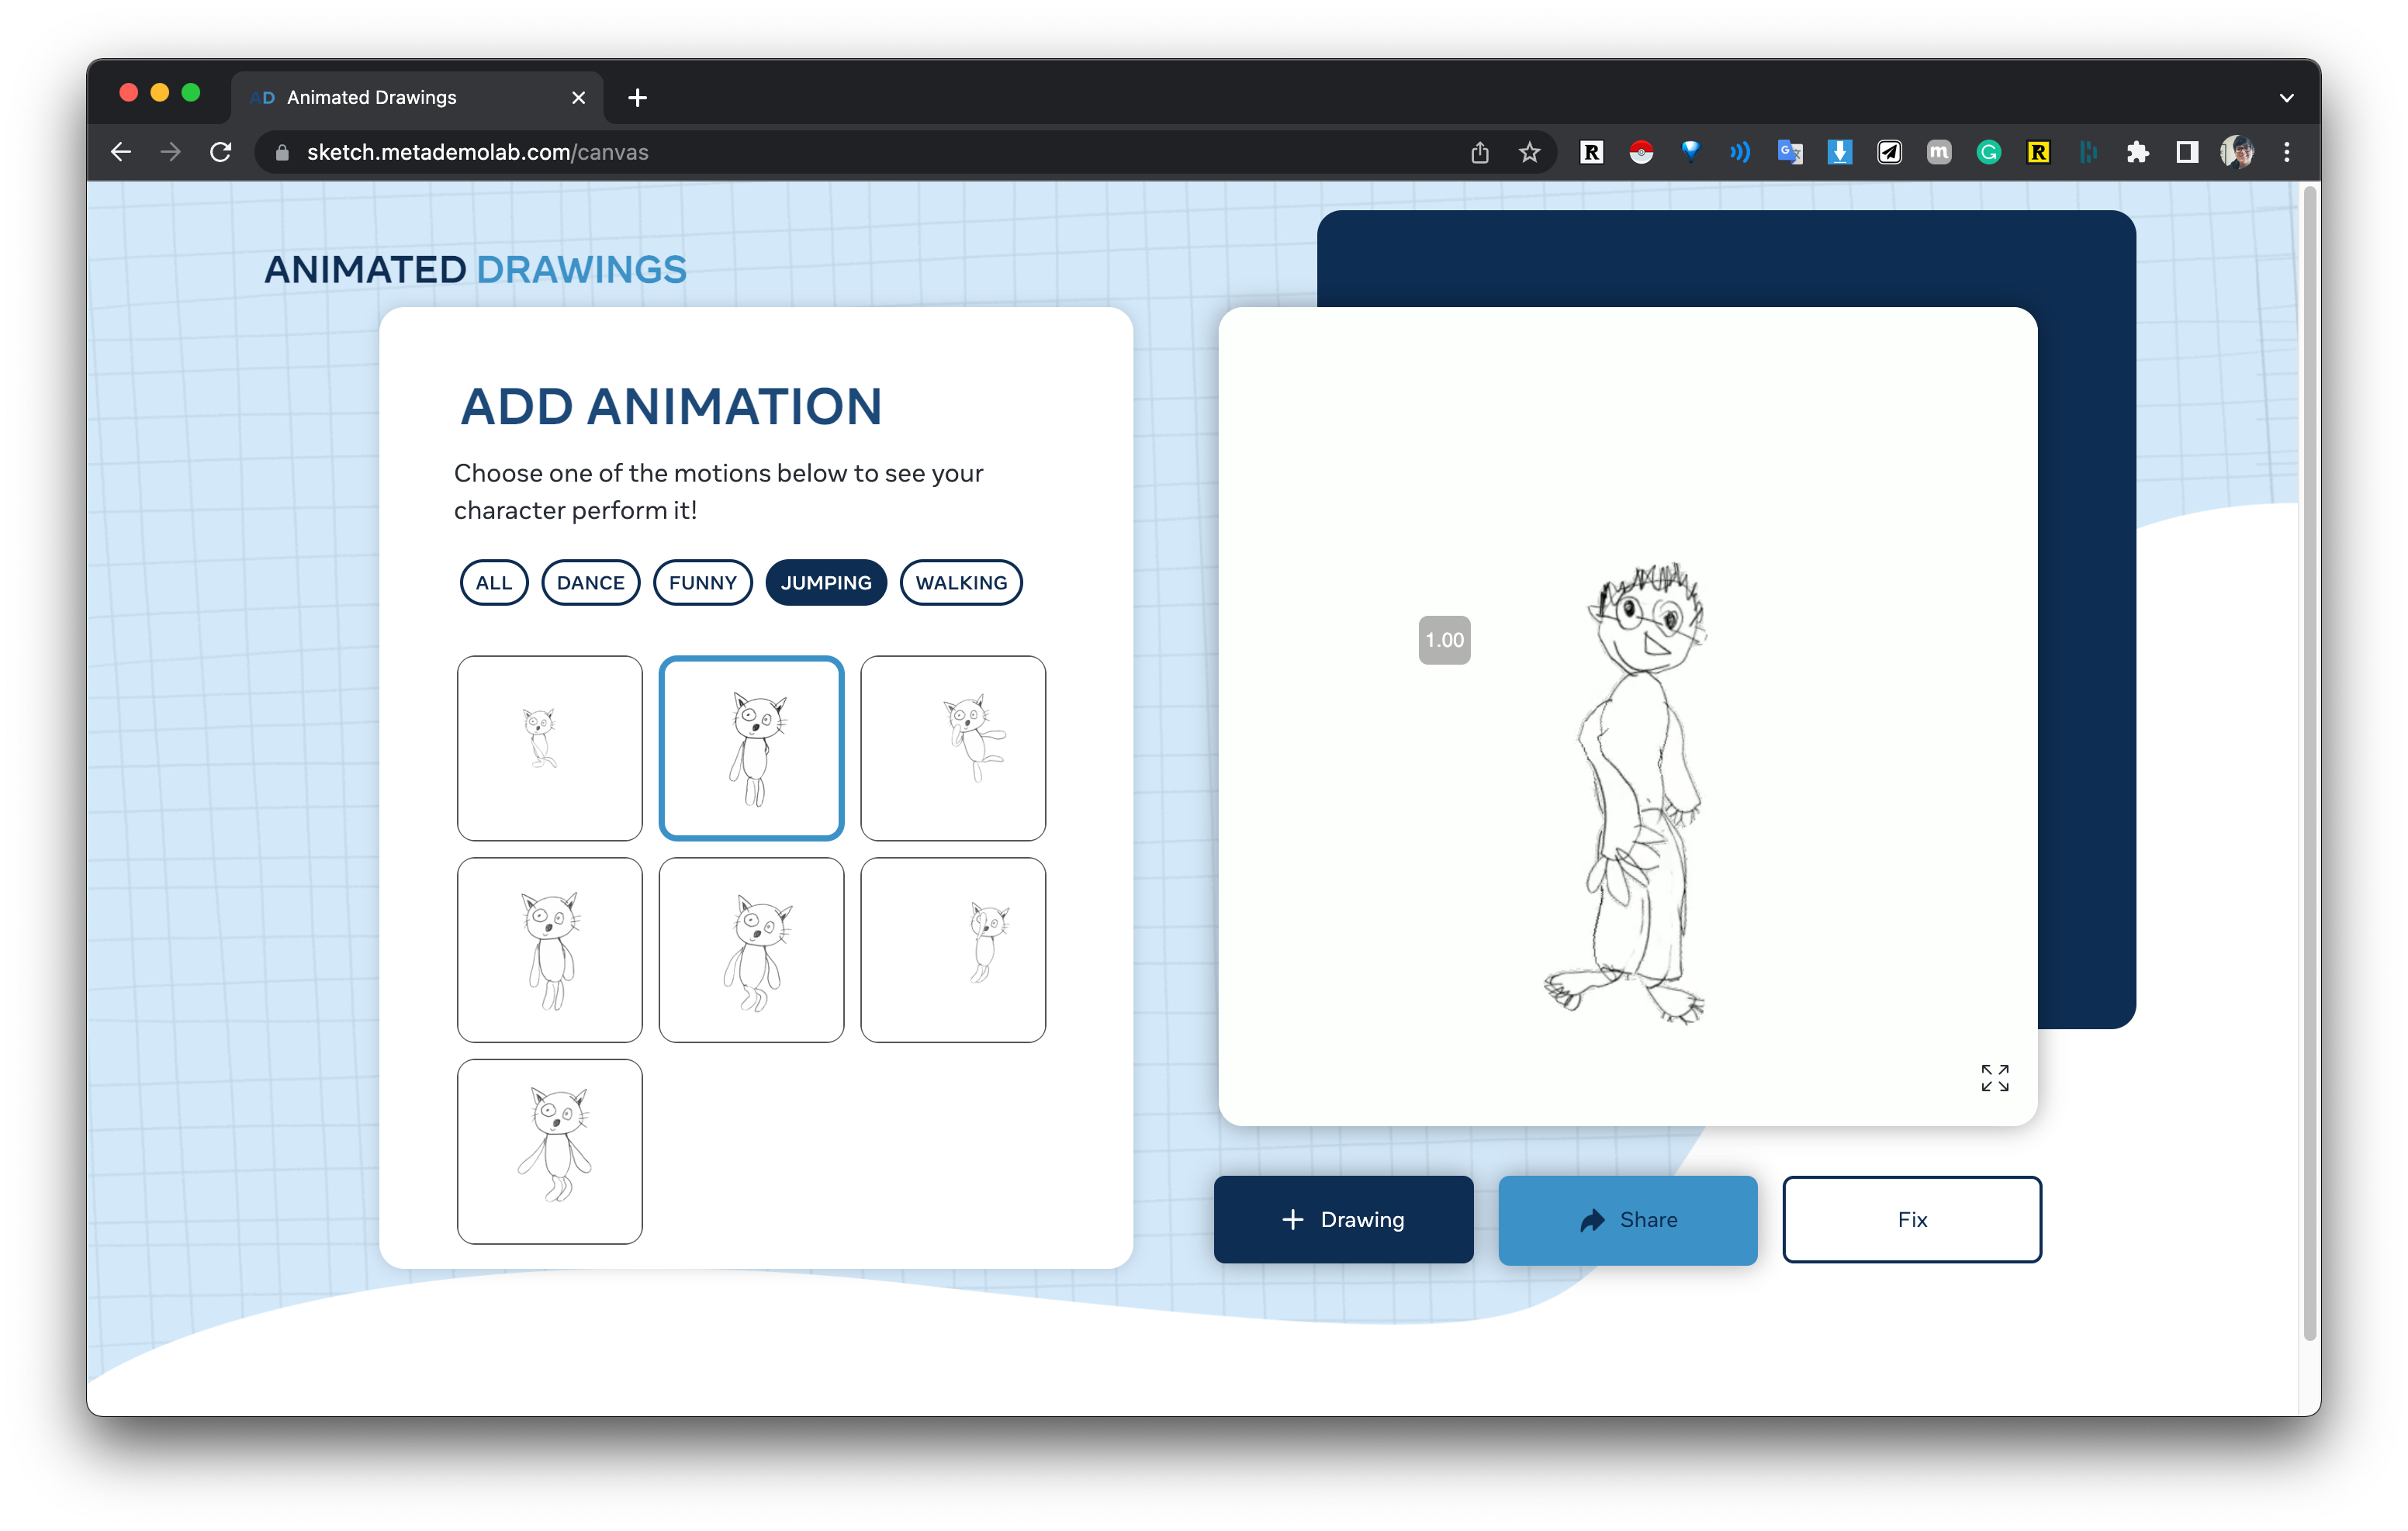Image resolution: width=2408 pixels, height=1531 pixels.
Task: Click the Drawing button
Action: click(1343, 1219)
